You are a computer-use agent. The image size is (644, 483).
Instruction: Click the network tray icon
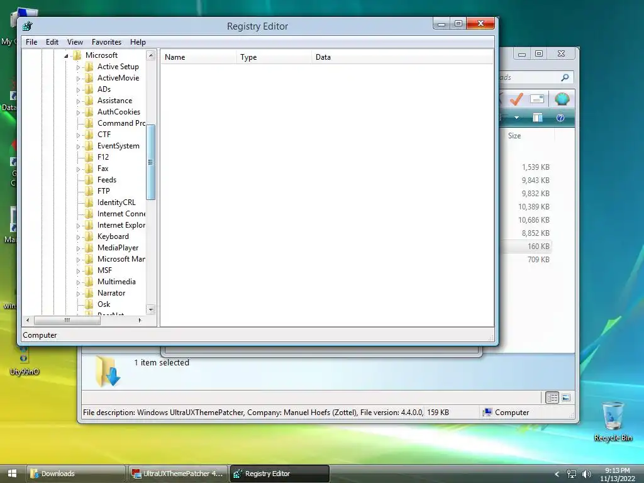click(x=571, y=474)
